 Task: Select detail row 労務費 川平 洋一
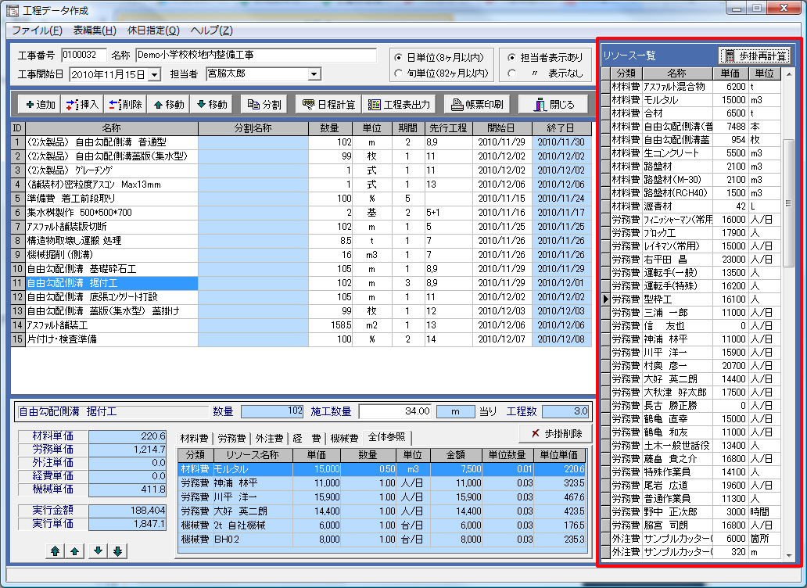tap(382, 497)
